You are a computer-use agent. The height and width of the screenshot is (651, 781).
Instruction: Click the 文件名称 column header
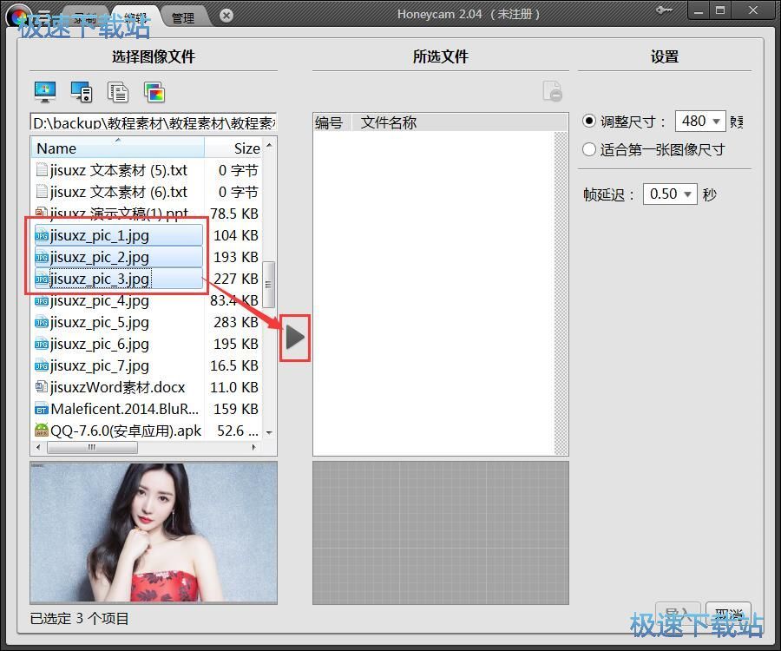coord(460,122)
